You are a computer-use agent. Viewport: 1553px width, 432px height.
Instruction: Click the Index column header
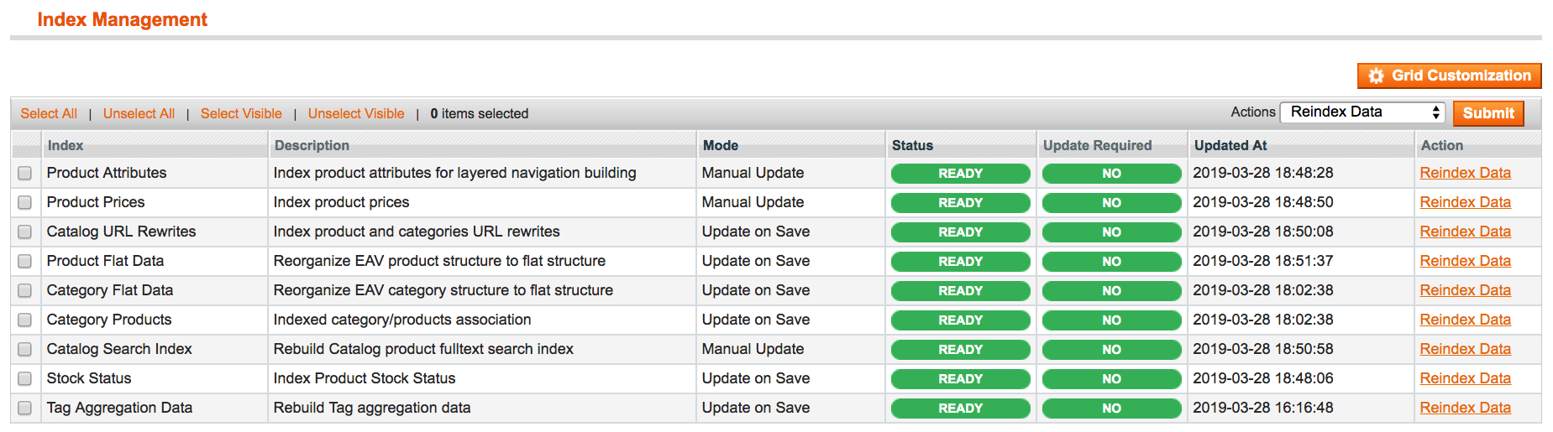click(x=66, y=145)
